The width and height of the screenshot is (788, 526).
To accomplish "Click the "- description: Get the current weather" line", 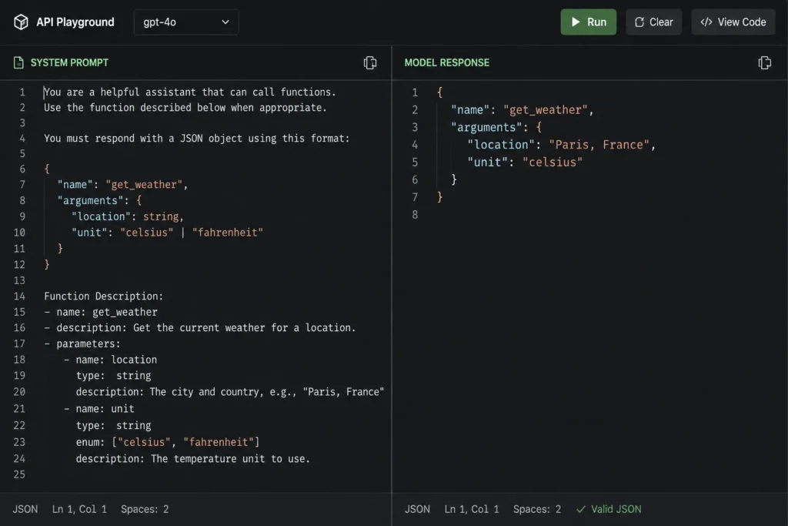I will pyautogui.click(x=200, y=328).
